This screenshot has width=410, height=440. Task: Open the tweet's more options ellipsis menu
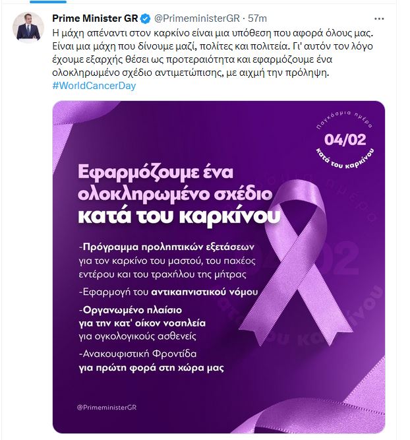pos(379,19)
